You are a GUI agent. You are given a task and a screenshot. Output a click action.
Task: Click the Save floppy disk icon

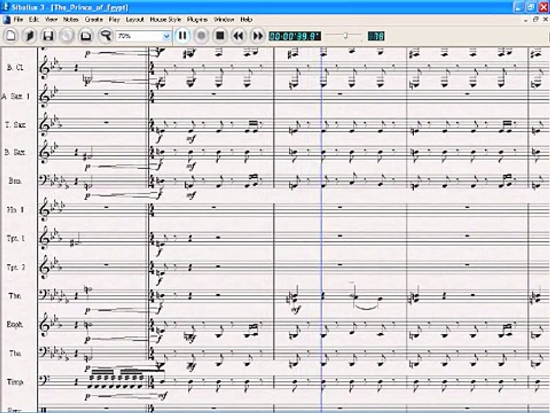(48, 36)
